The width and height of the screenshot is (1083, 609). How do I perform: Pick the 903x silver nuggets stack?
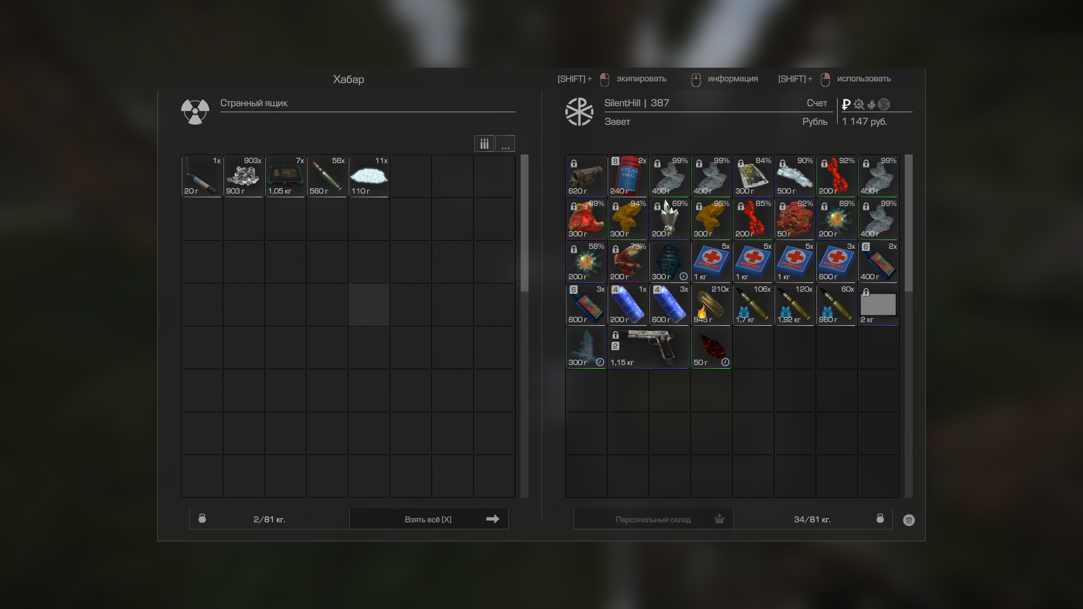(x=244, y=176)
